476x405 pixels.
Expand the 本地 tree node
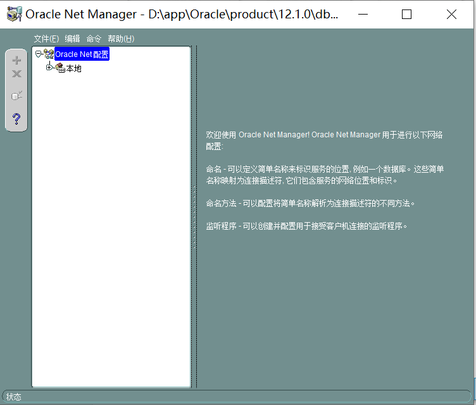[49, 68]
